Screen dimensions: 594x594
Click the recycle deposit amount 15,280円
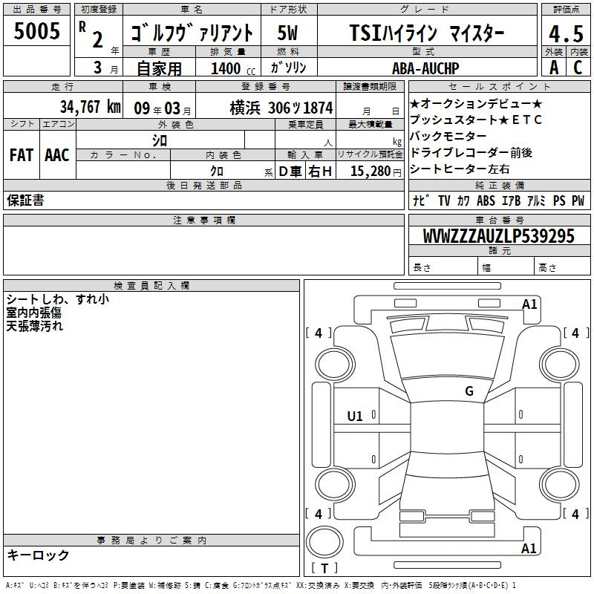[370, 172]
